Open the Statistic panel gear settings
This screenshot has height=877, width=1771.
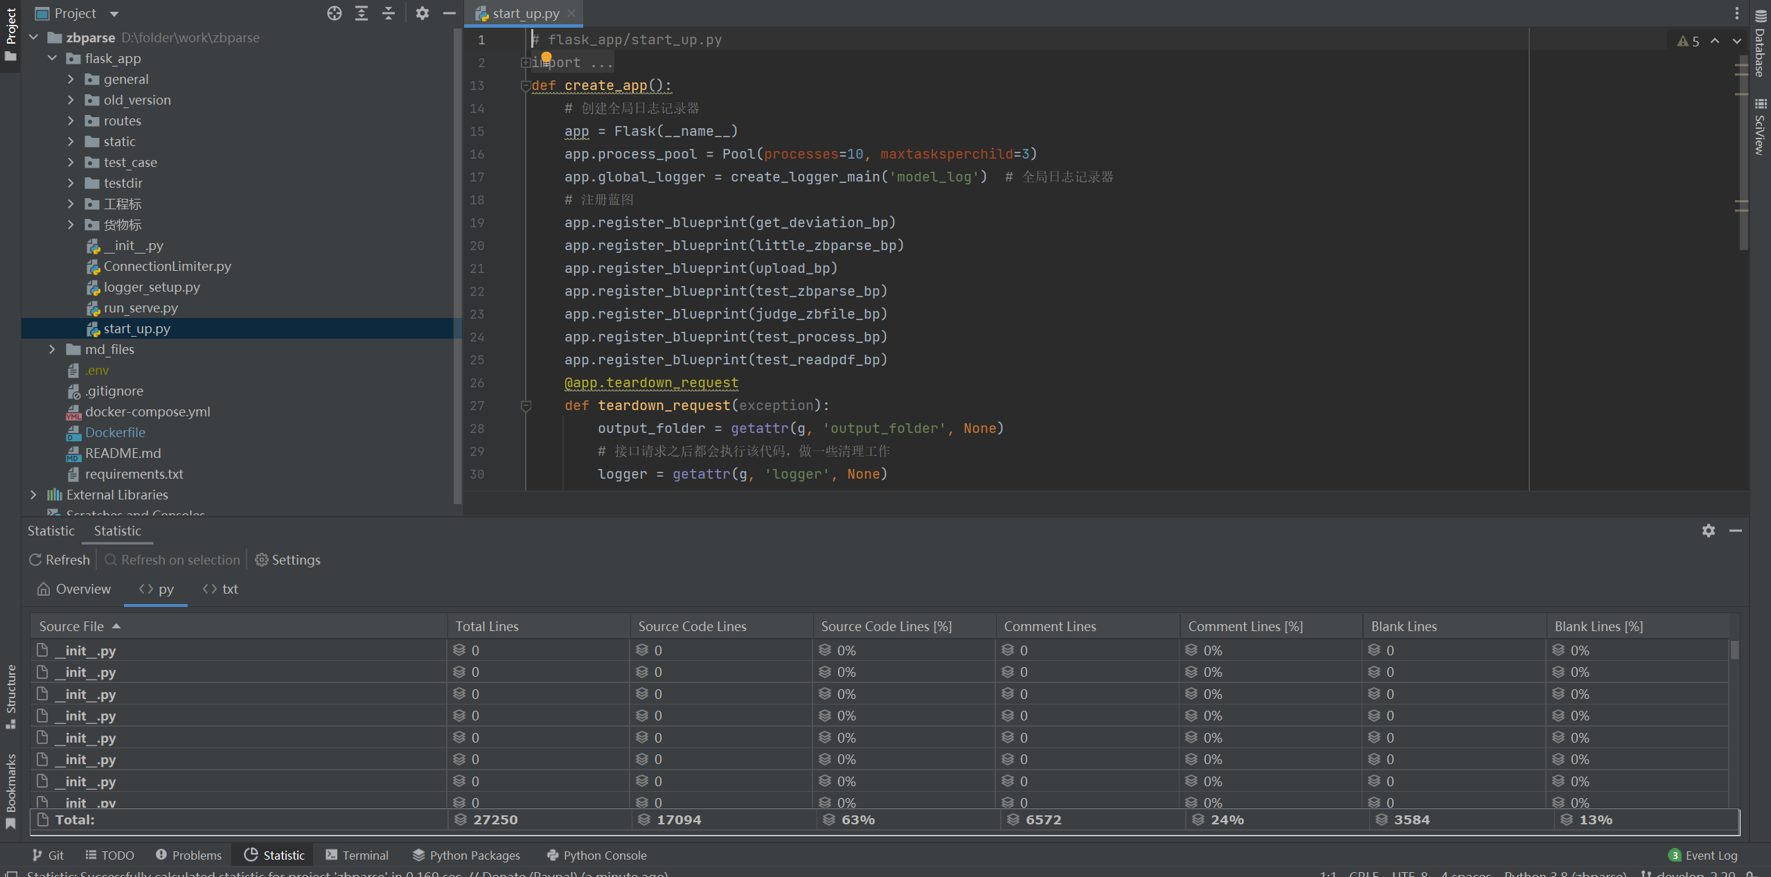point(1708,531)
